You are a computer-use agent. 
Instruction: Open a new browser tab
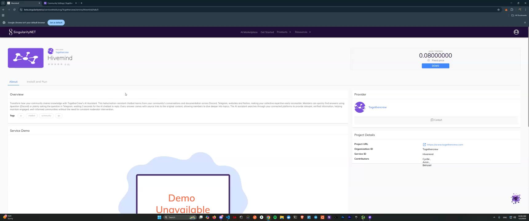[x=82, y=3]
